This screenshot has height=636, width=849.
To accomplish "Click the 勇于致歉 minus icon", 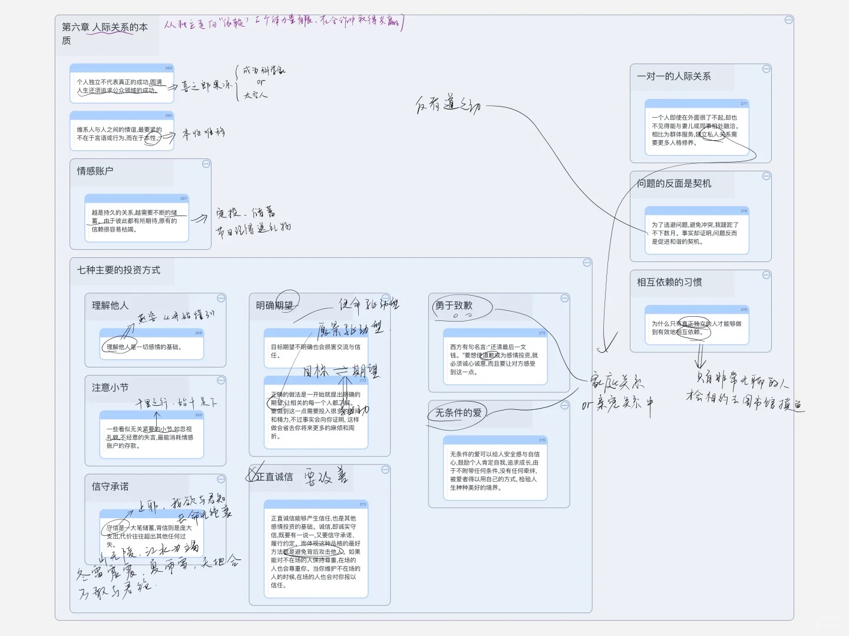I will 564,298.
